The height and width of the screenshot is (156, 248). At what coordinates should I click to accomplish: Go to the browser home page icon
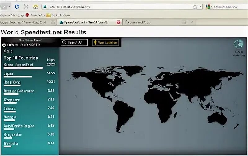(36, 6)
